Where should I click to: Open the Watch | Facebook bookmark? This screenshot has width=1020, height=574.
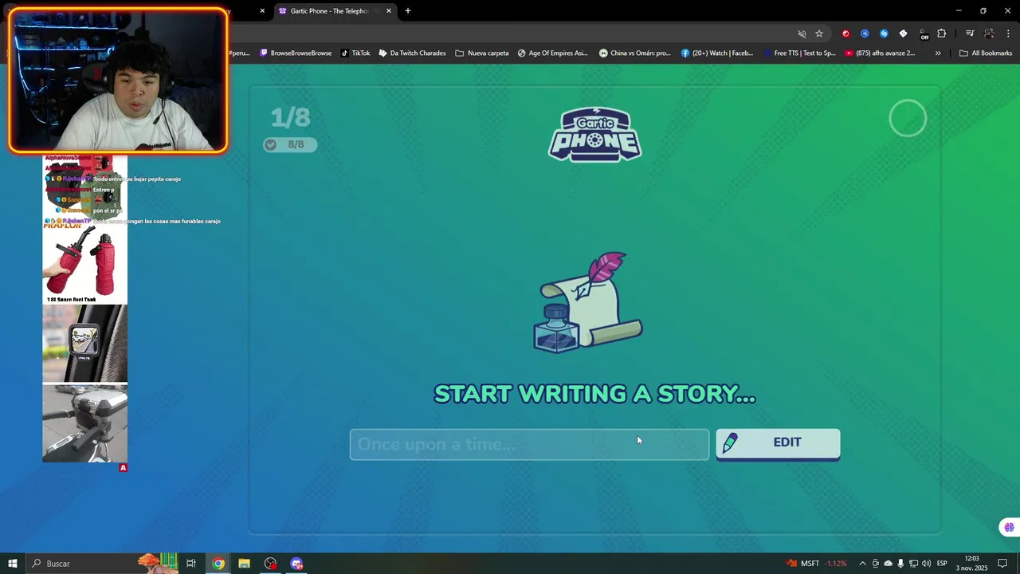(717, 53)
